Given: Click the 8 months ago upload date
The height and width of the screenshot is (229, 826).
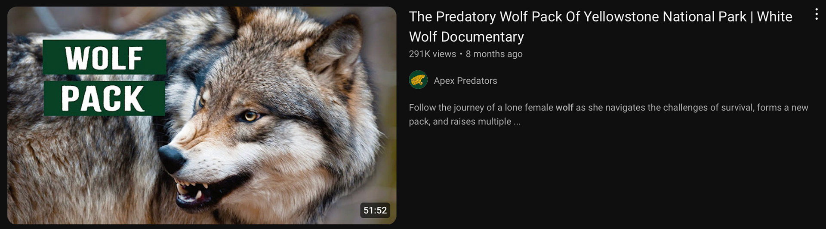Looking at the screenshot, I should 494,54.
